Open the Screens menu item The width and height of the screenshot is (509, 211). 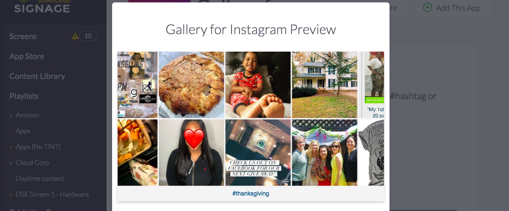(23, 36)
